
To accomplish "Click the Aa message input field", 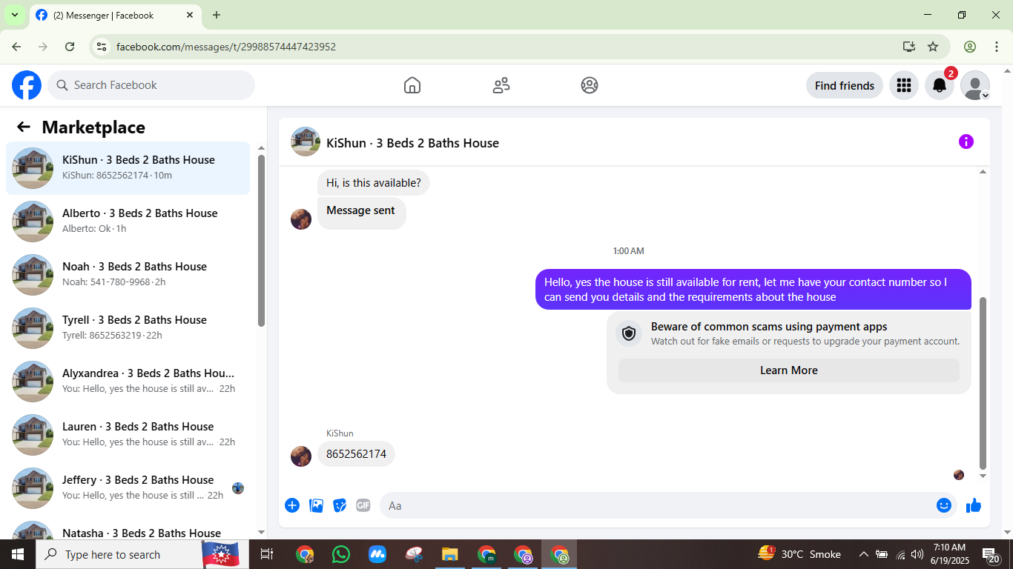I will 656,505.
